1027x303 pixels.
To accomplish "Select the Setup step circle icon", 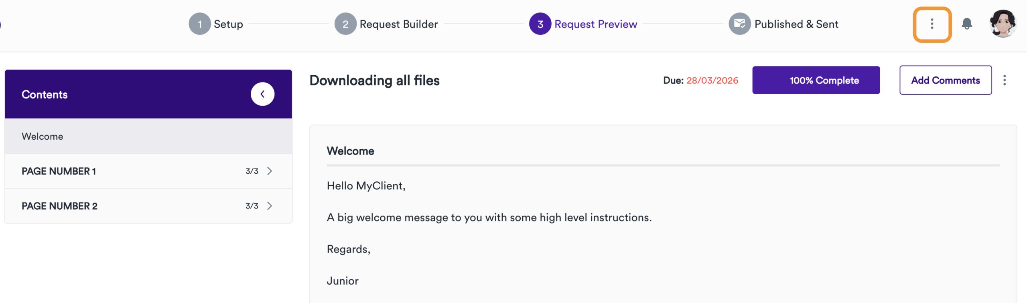I will (x=199, y=24).
